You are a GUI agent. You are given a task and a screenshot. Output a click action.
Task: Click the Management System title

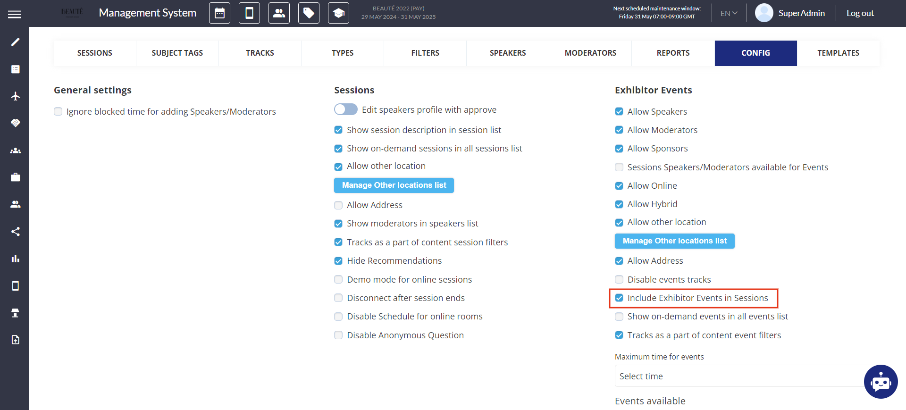[x=148, y=13]
